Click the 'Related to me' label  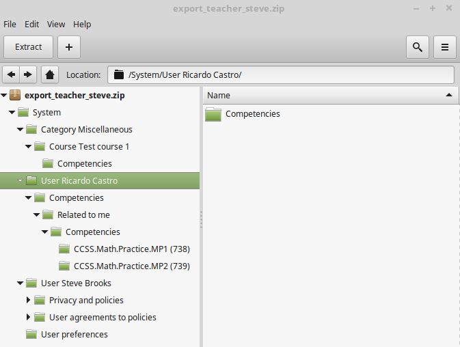[x=83, y=214]
